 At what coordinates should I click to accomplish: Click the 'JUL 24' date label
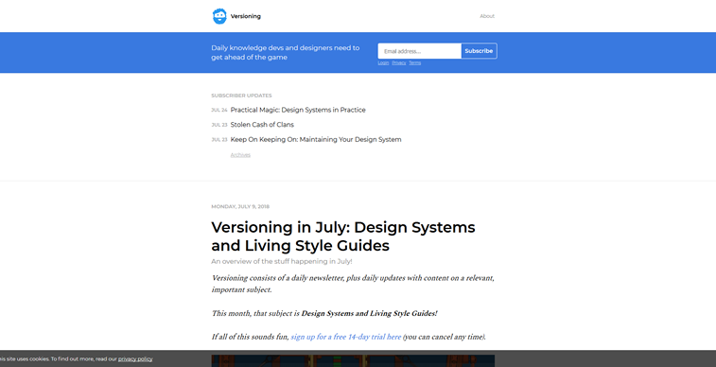pos(219,110)
